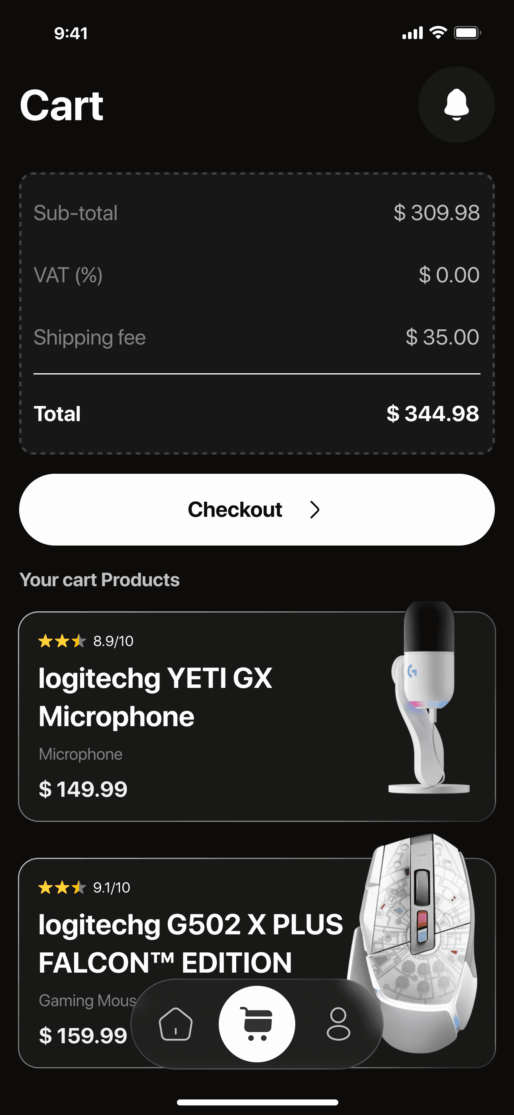Click the YETI GX microphone product image
Image resolution: width=514 pixels, height=1115 pixels.
pyautogui.click(x=428, y=697)
